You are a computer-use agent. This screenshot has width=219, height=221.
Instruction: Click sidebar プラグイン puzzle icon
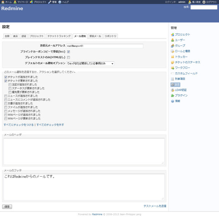[172, 96]
